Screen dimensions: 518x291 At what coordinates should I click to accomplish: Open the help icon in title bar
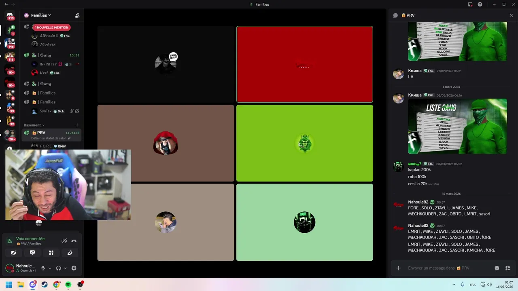point(480,4)
